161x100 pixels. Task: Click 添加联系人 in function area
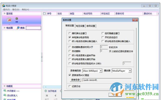[x=12, y=95]
